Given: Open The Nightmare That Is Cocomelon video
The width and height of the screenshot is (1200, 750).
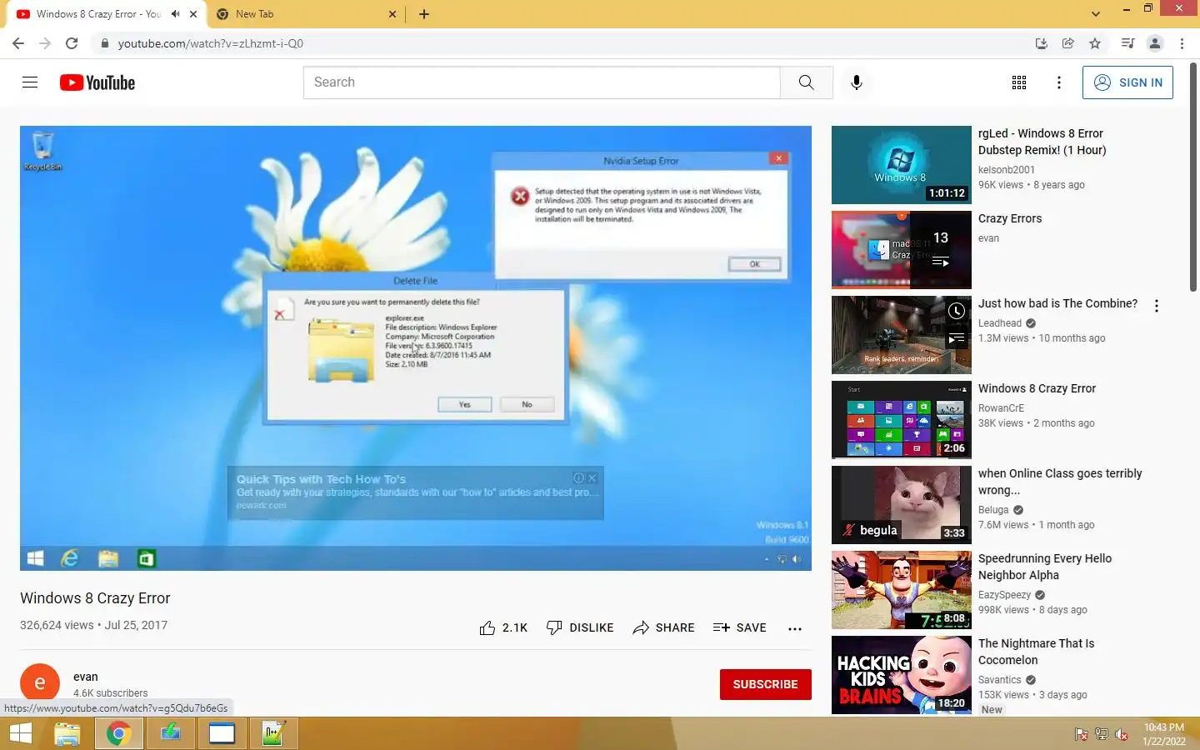Looking at the screenshot, I should 1036,652.
